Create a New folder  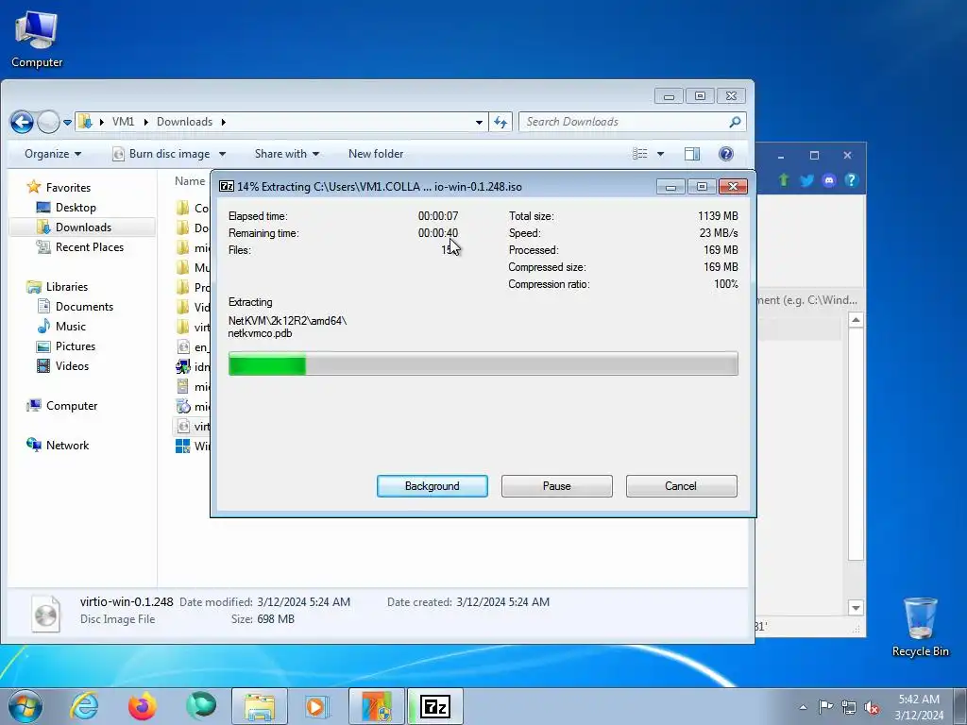[376, 154]
